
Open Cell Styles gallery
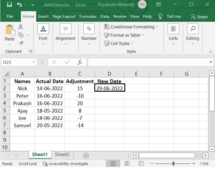(119, 44)
